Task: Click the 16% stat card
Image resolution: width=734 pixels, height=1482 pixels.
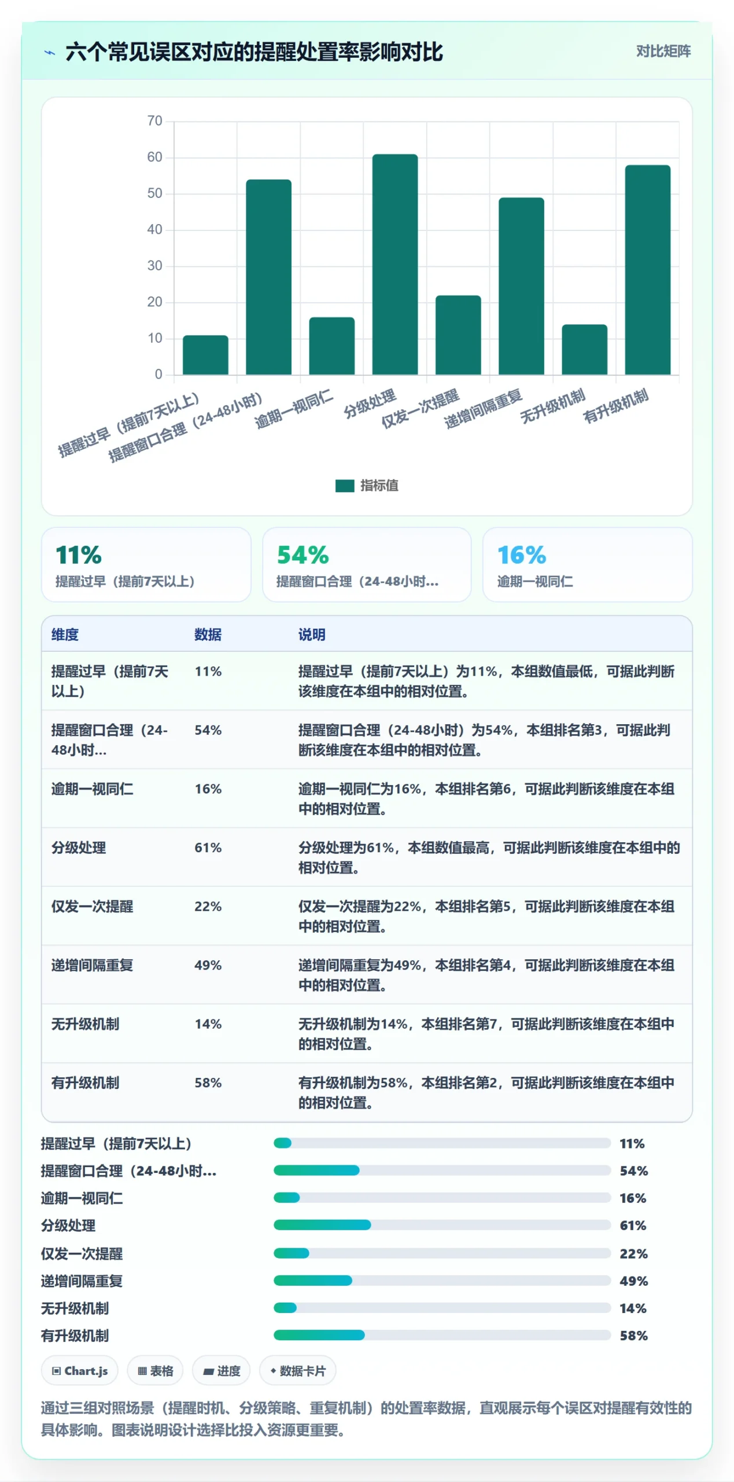Action: 587,564
